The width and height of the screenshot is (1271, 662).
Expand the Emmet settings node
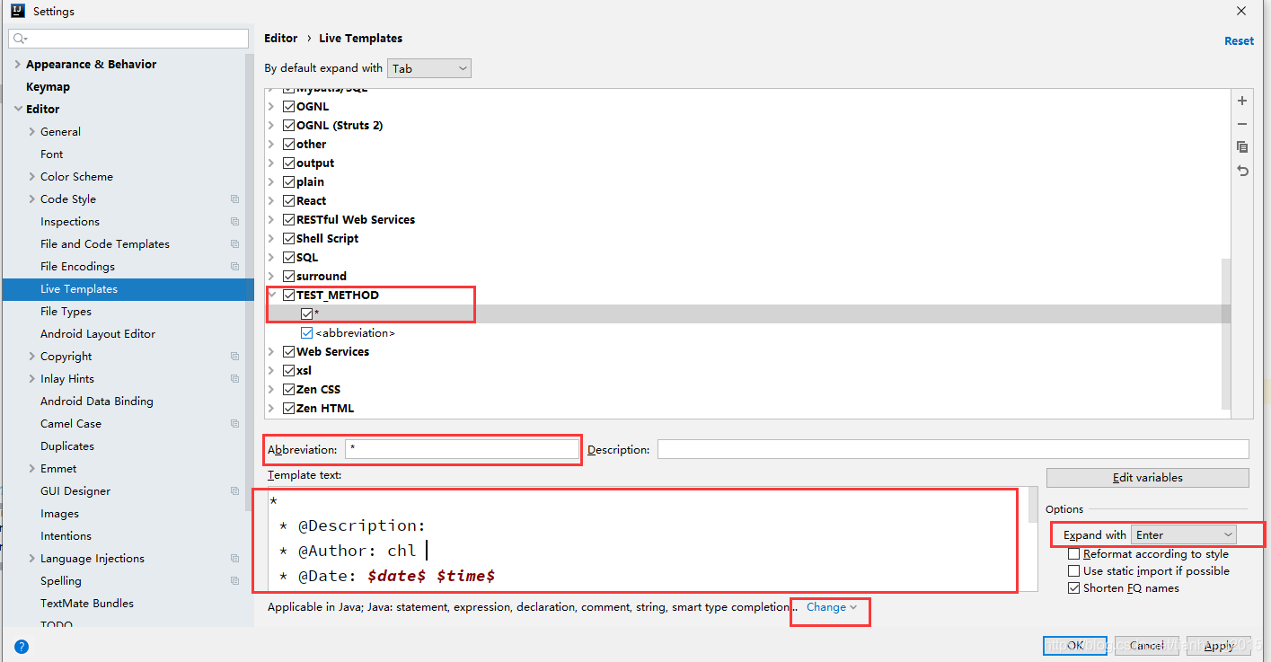coord(32,469)
